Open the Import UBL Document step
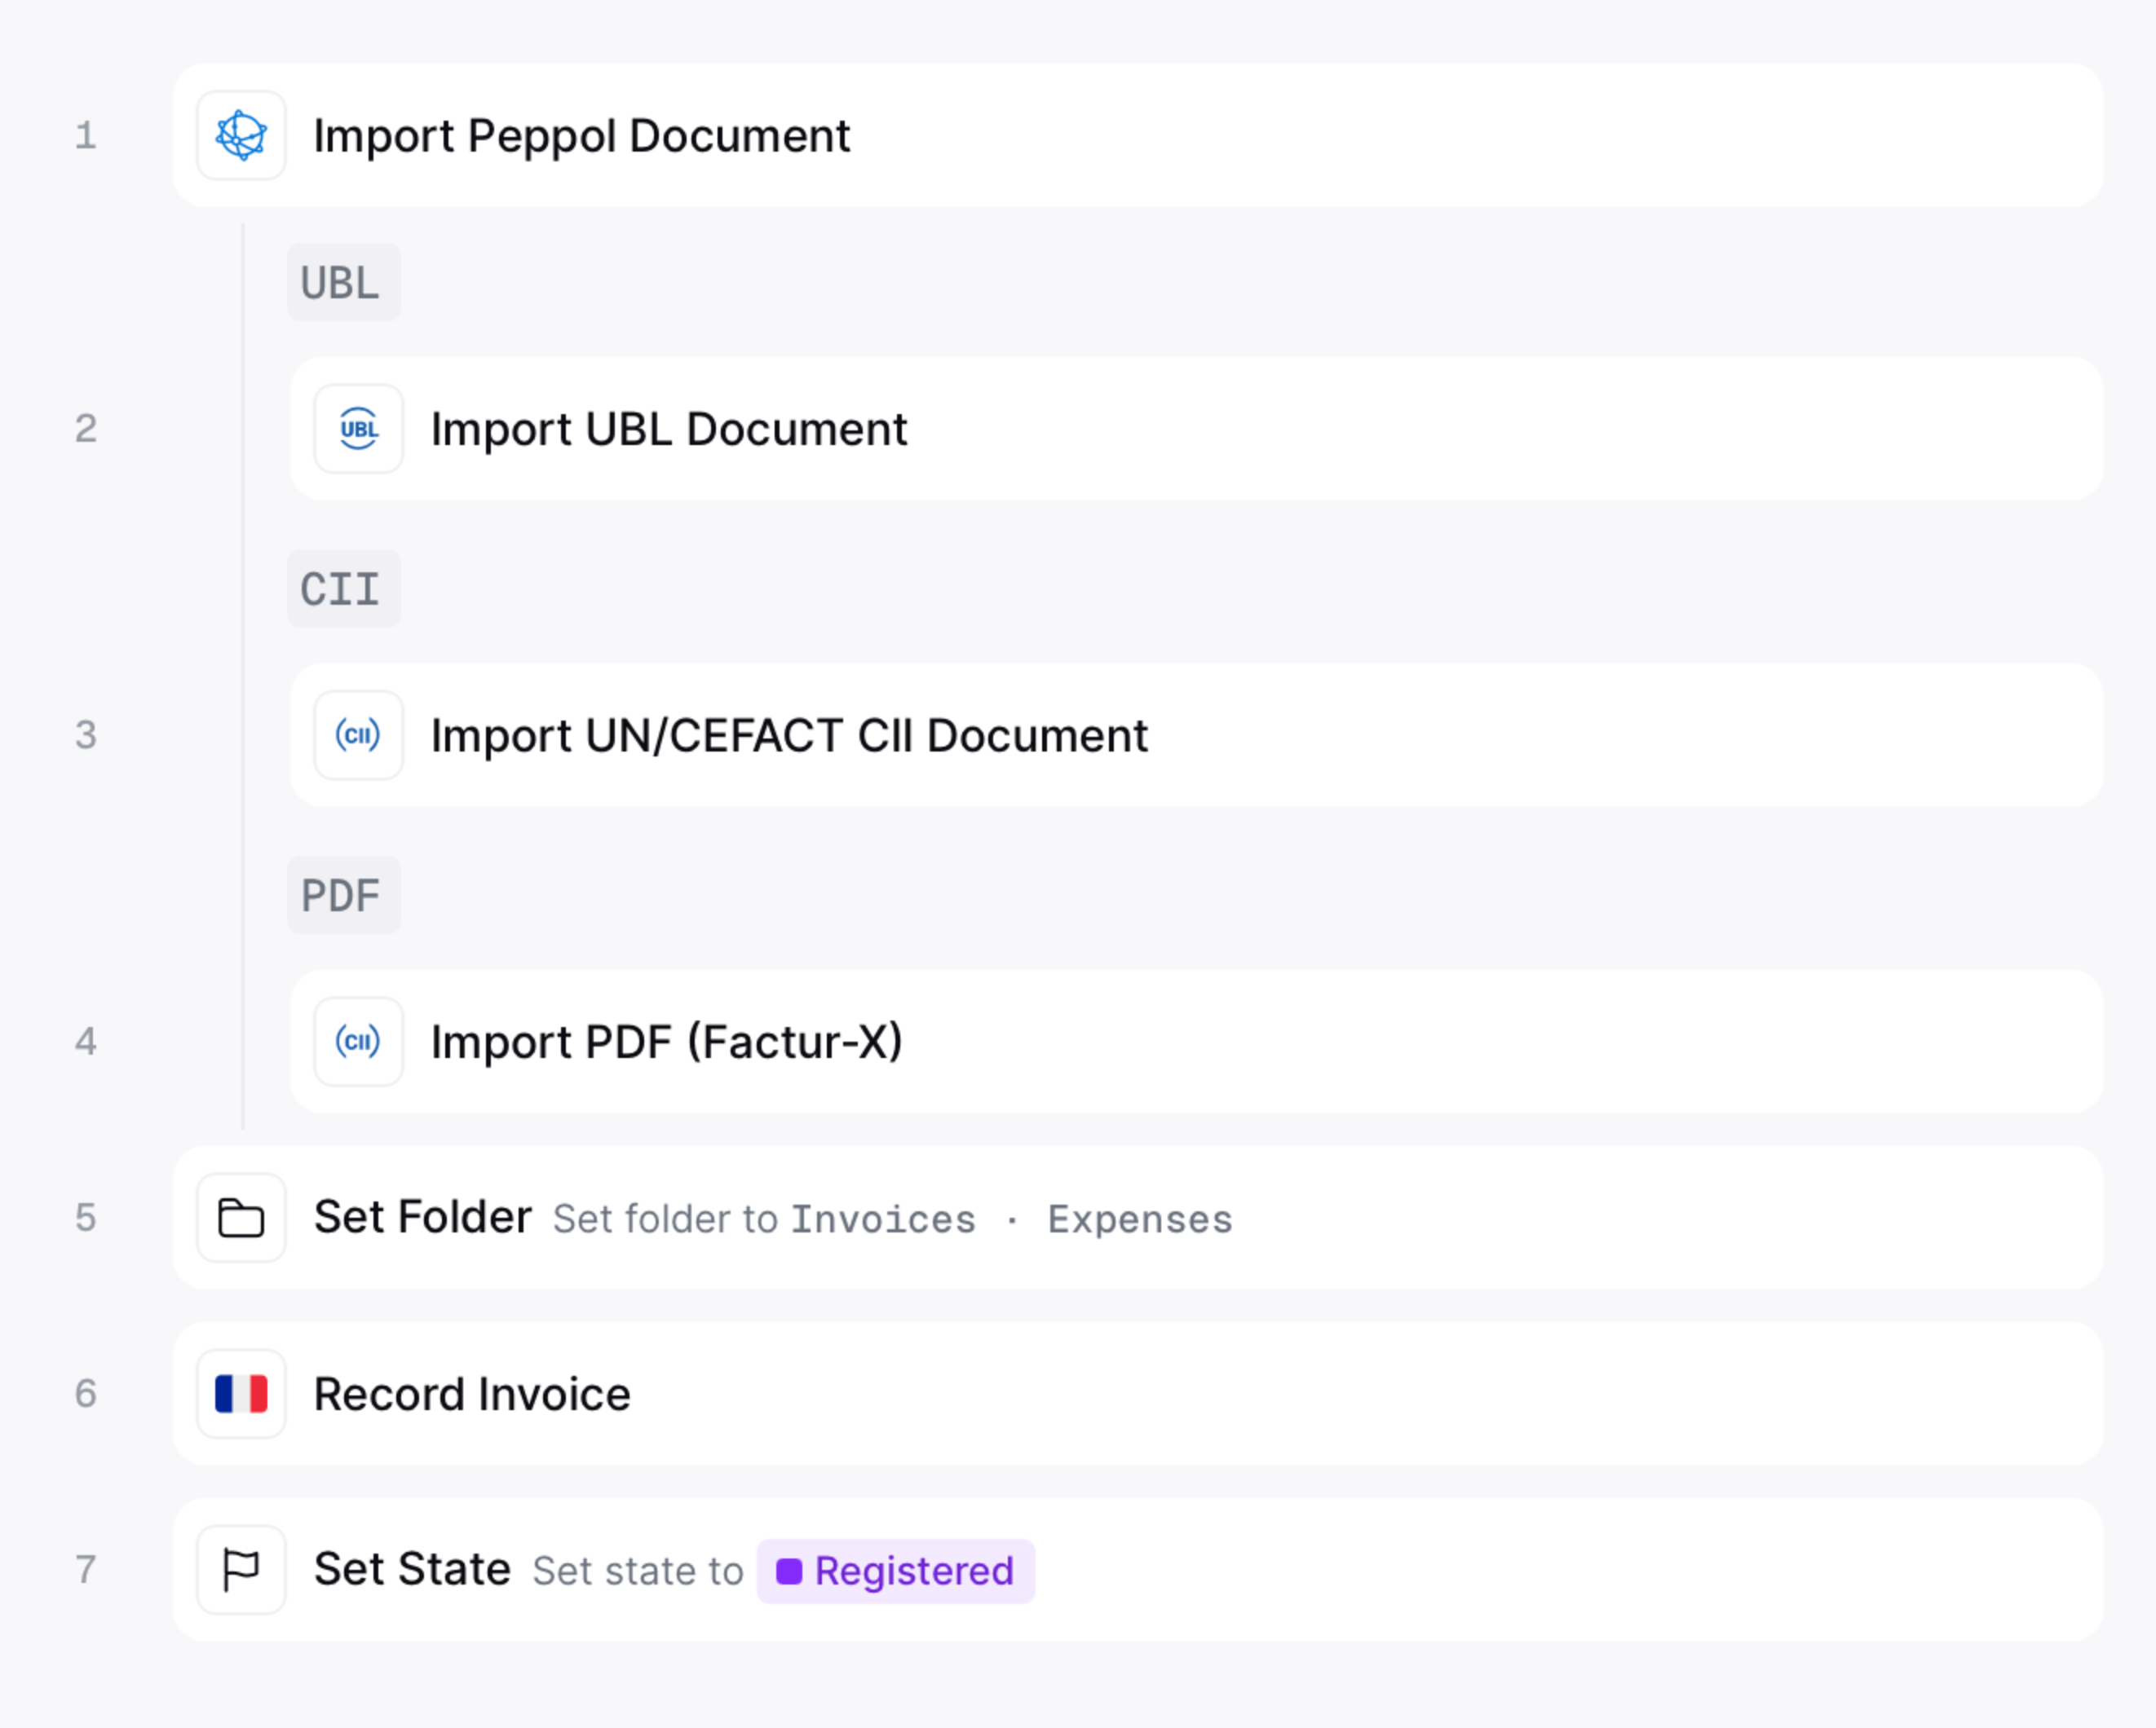This screenshot has height=1728, width=2156. point(1196,429)
